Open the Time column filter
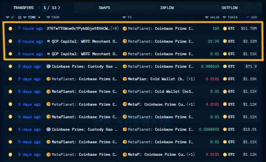Viewport: 266px width, 162px height. coord(25,17)
